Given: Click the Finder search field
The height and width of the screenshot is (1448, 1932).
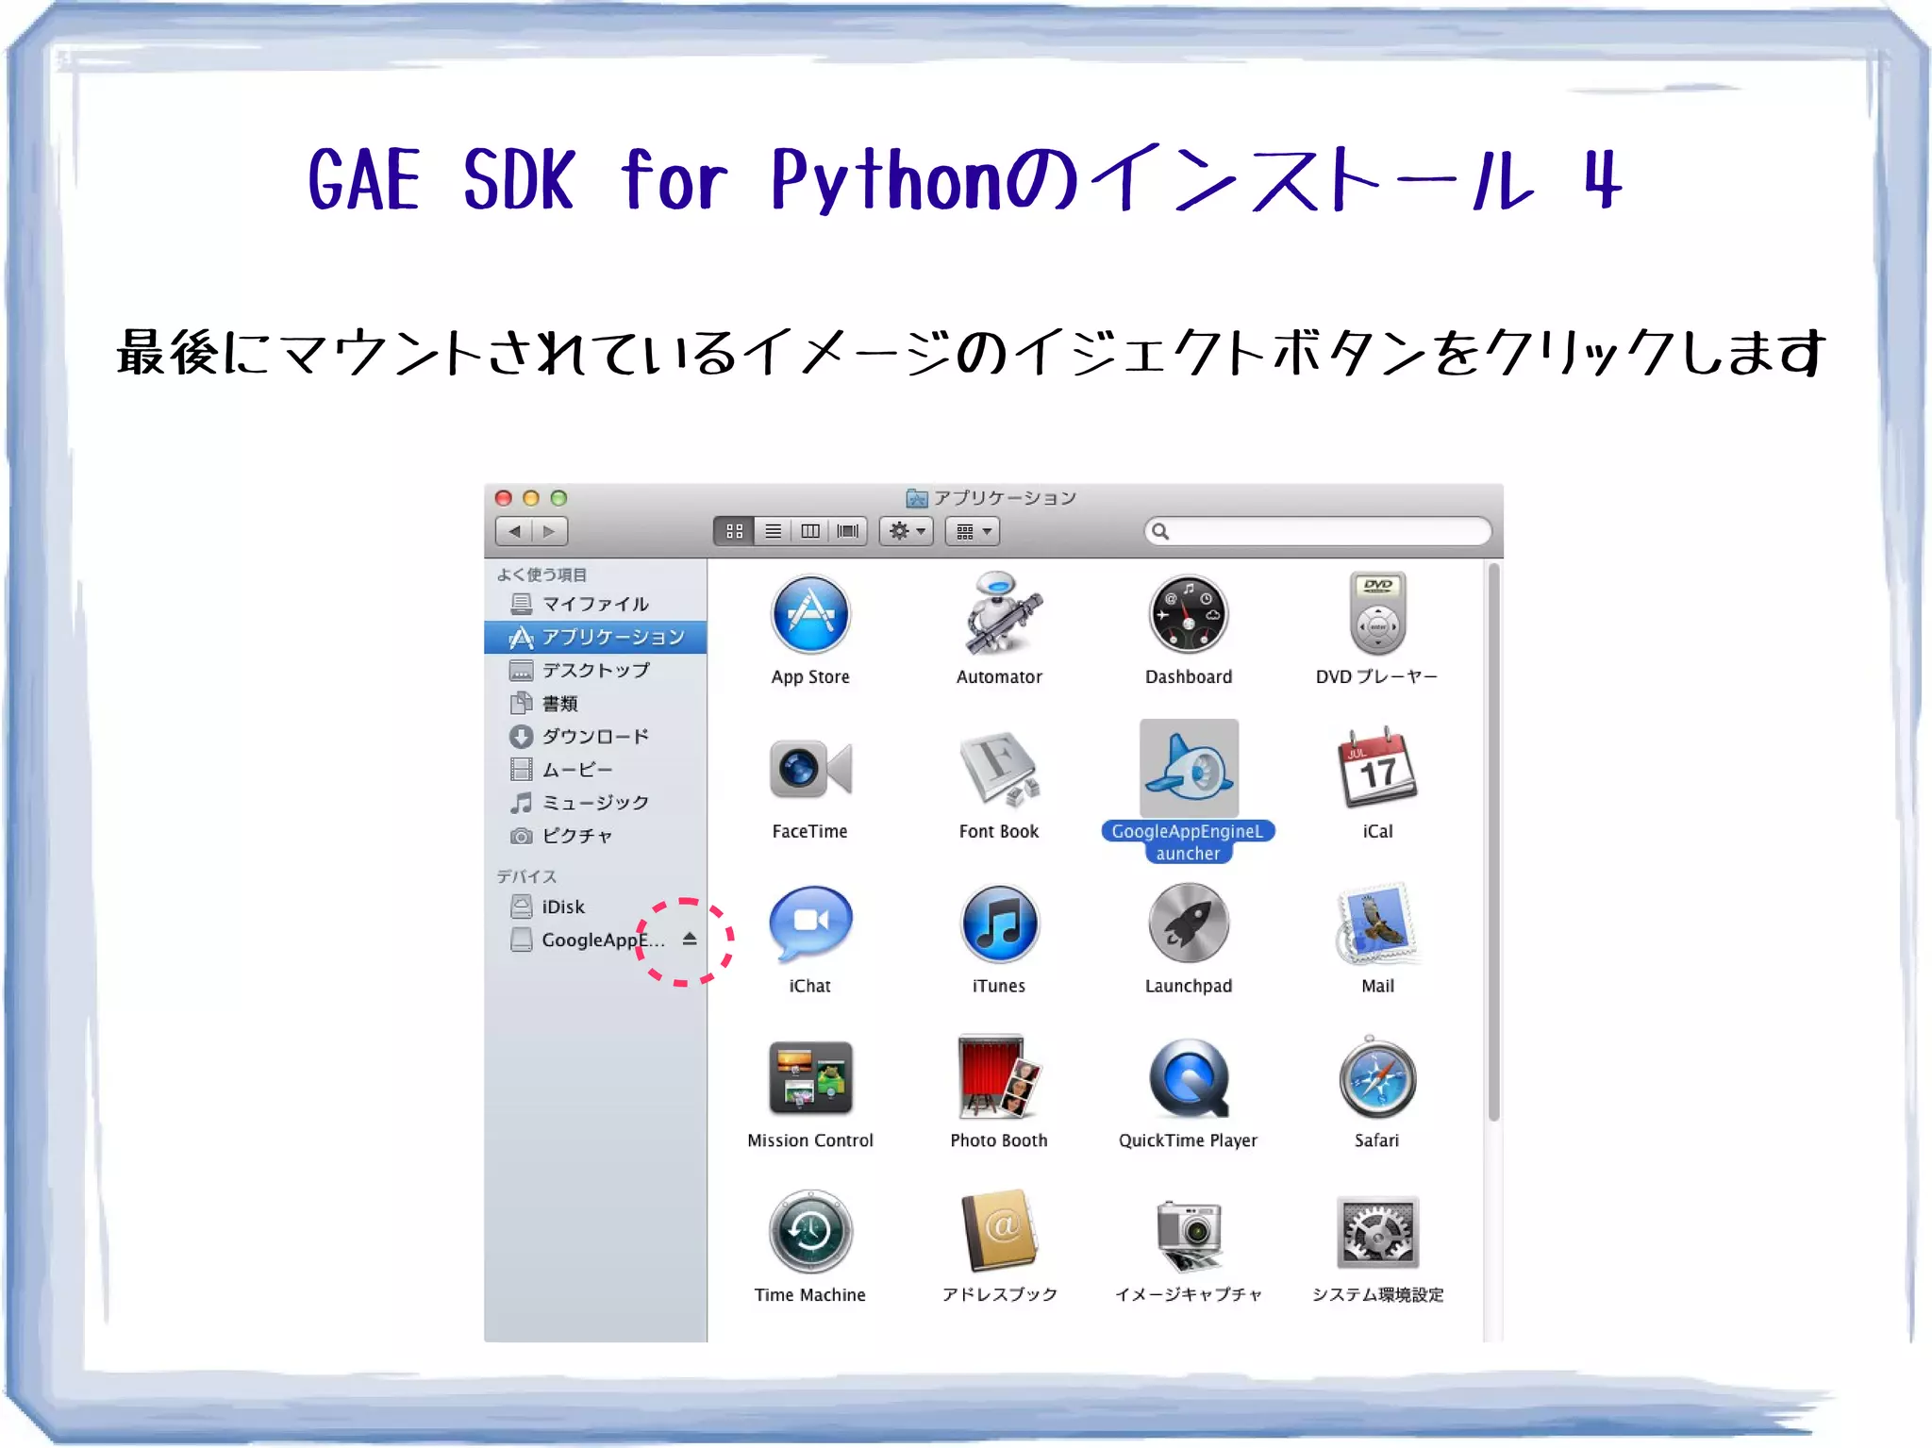Looking at the screenshot, I should pyautogui.click(x=1317, y=531).
